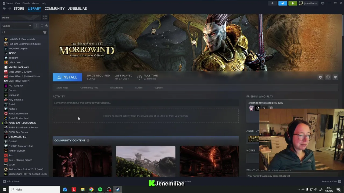
Task: Open Google Chrome from the taskbar
Action: click(91, 190)
